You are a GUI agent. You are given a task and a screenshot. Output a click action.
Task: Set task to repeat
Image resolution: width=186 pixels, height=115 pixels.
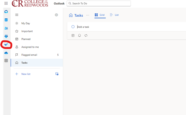86,35
